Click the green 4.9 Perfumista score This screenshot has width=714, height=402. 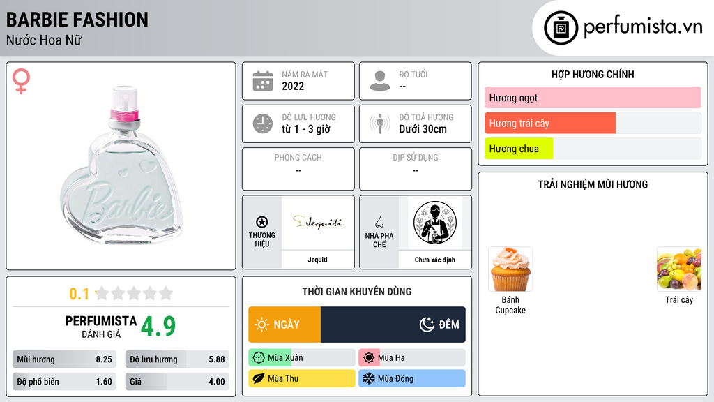click(158, 326)
